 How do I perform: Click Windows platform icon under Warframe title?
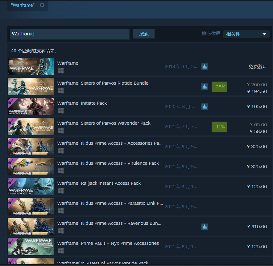pyautogui.click(x=60, y=71)
